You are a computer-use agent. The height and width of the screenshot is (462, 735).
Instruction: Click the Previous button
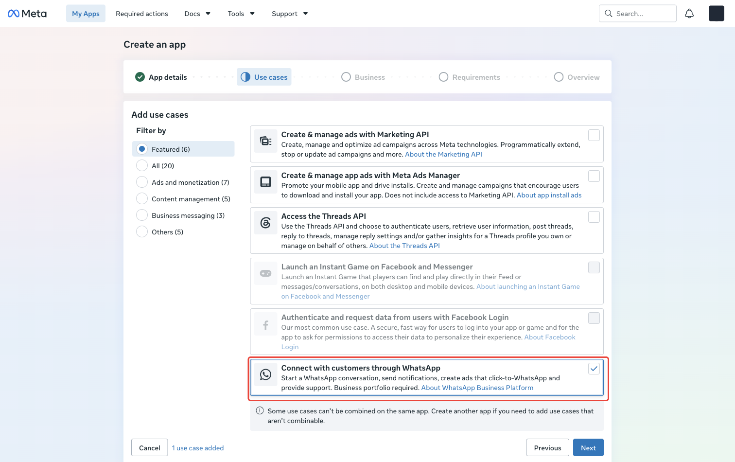coord(547,447)
